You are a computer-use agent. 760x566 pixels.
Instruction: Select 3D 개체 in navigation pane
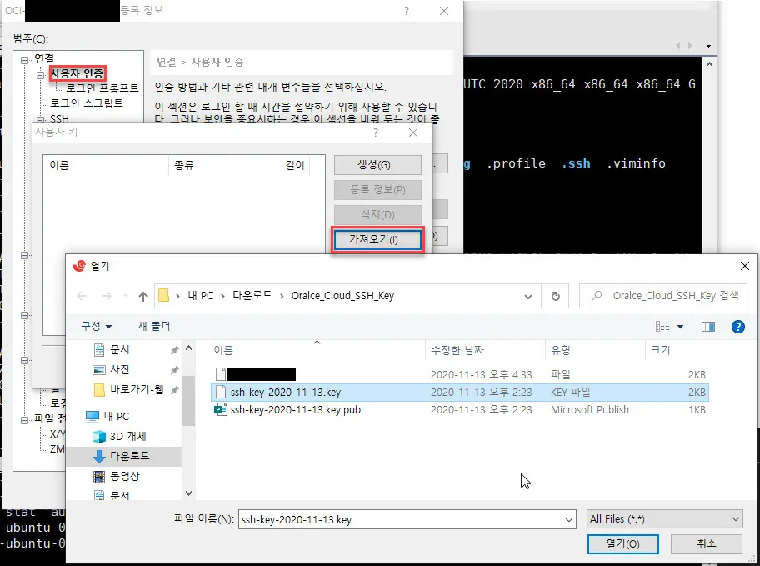coord(127,436)
